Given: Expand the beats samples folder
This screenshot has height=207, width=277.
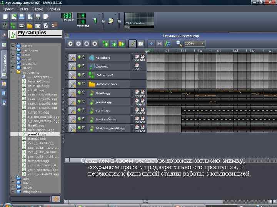Looking at the screenshot, I should point(13,54).
